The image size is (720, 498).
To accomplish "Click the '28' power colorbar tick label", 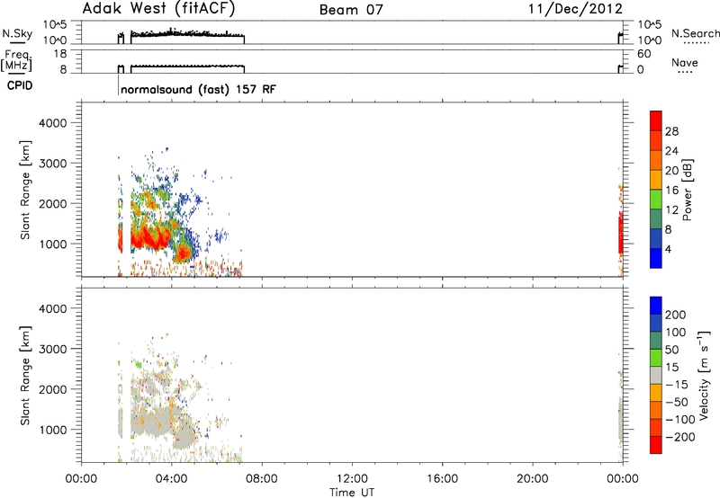I will [671, 131].
